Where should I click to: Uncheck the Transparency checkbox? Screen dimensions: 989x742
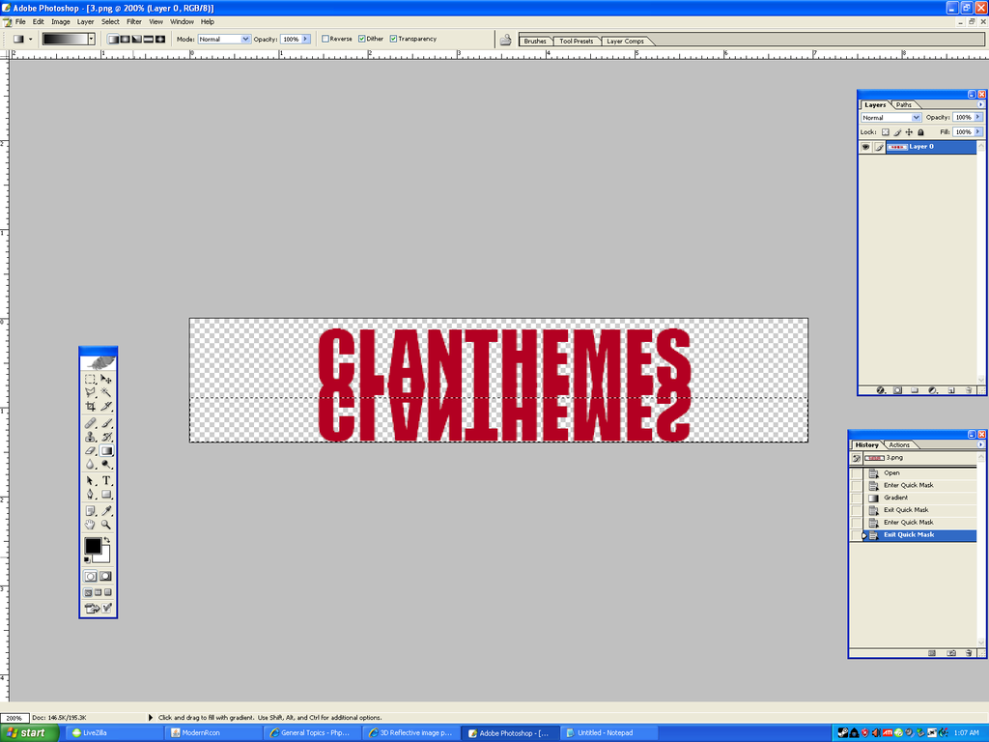(x=393, y=39)
